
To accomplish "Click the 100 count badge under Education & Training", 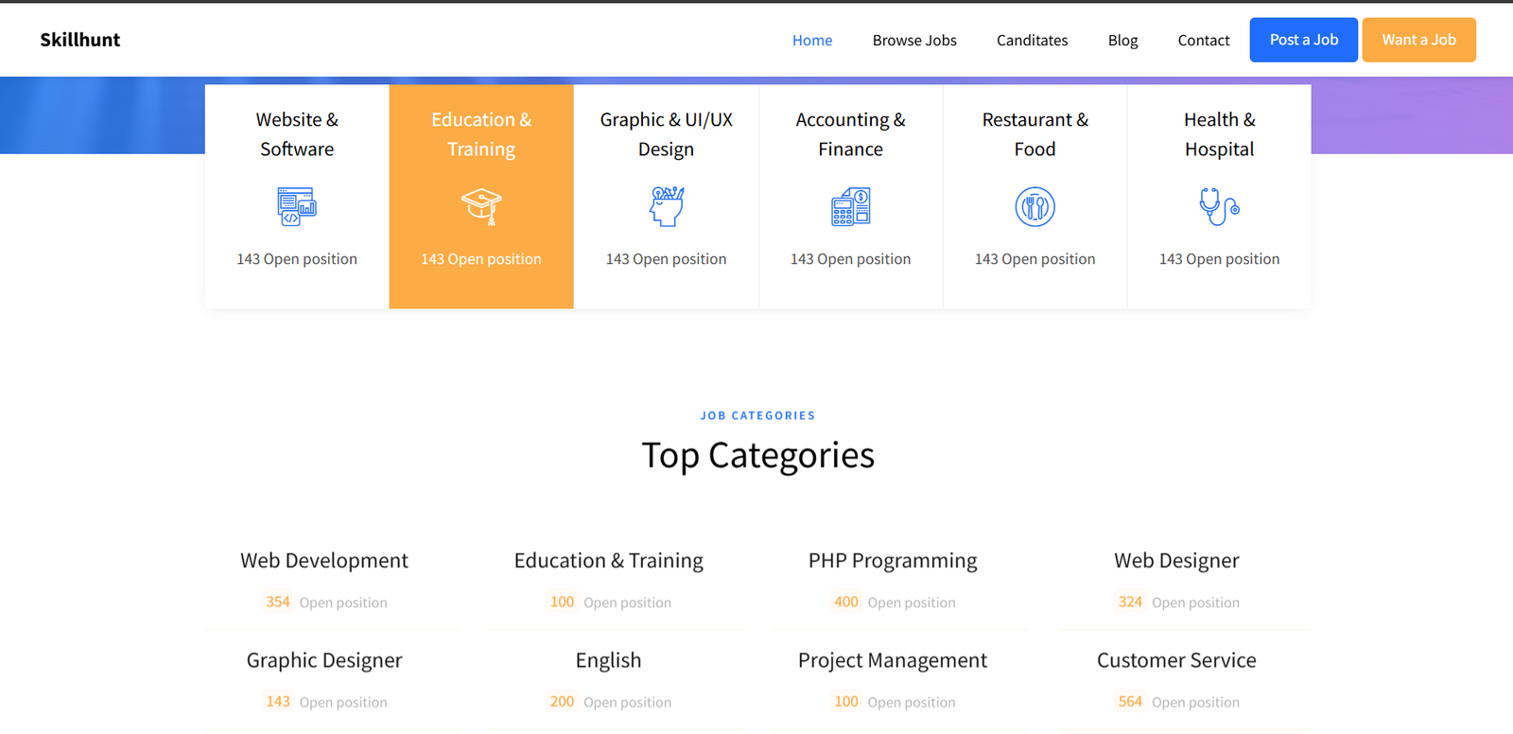I will coord(563,602).
